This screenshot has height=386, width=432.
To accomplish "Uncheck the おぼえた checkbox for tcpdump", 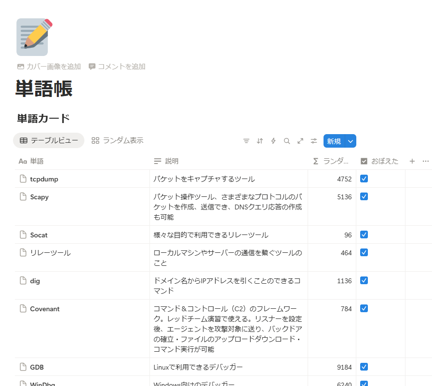I will tap(364, 179).
